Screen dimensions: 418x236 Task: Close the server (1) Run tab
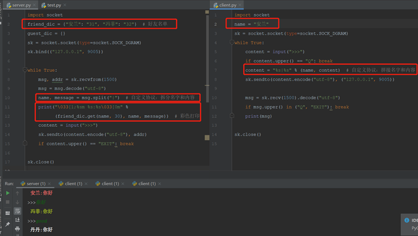(49, 184)
